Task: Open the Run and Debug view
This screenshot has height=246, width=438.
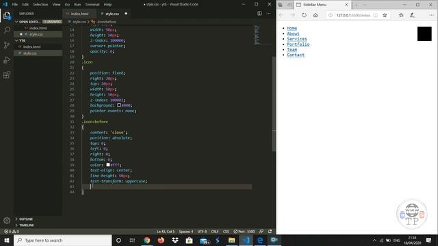Action: [7, 60]
